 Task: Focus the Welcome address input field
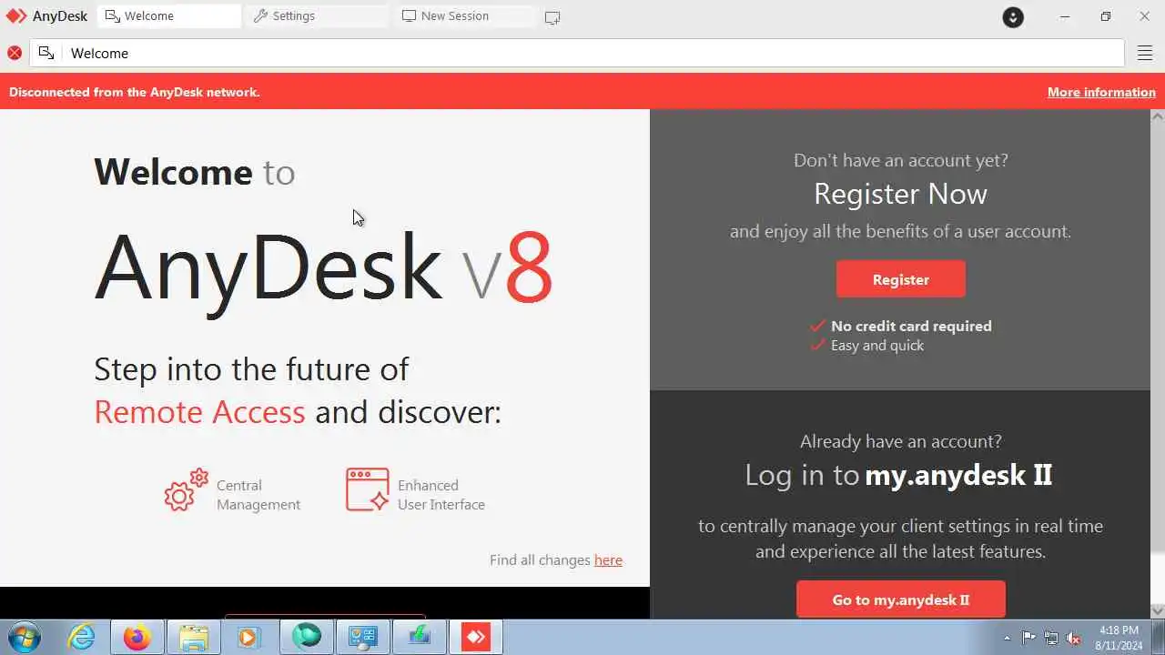click(577, 53)
